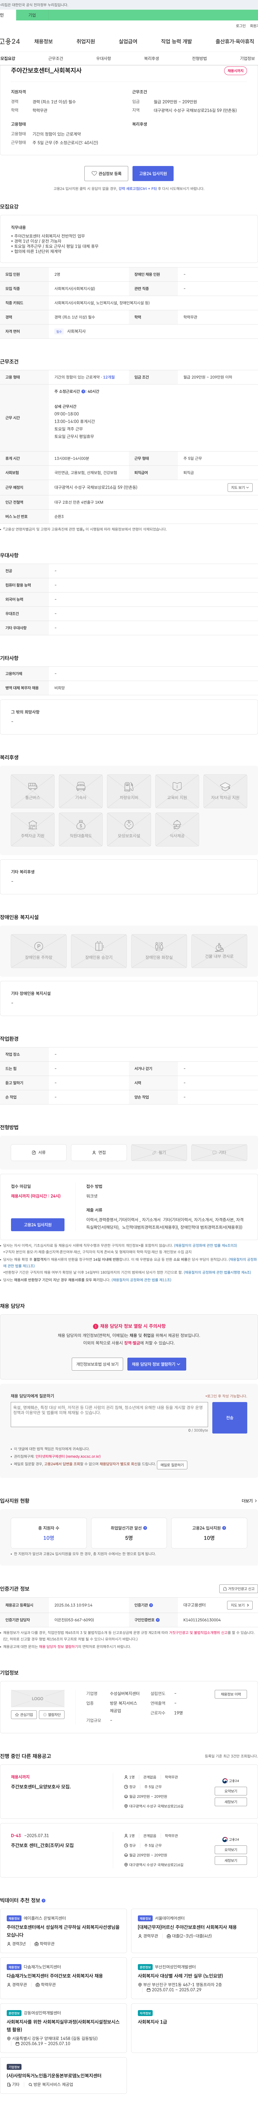Open the 취업지원 menu
Screen dimensions: 258x2118
point(85,41)
